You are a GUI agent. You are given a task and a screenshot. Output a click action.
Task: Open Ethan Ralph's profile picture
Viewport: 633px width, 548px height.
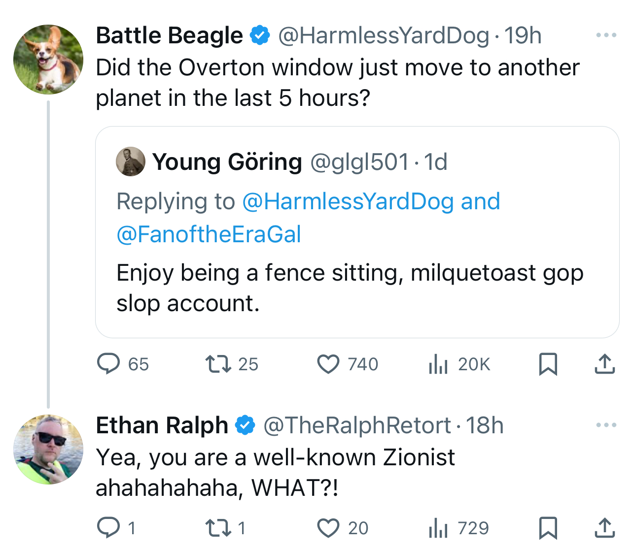pyautogui.click(x=48, y=449)
